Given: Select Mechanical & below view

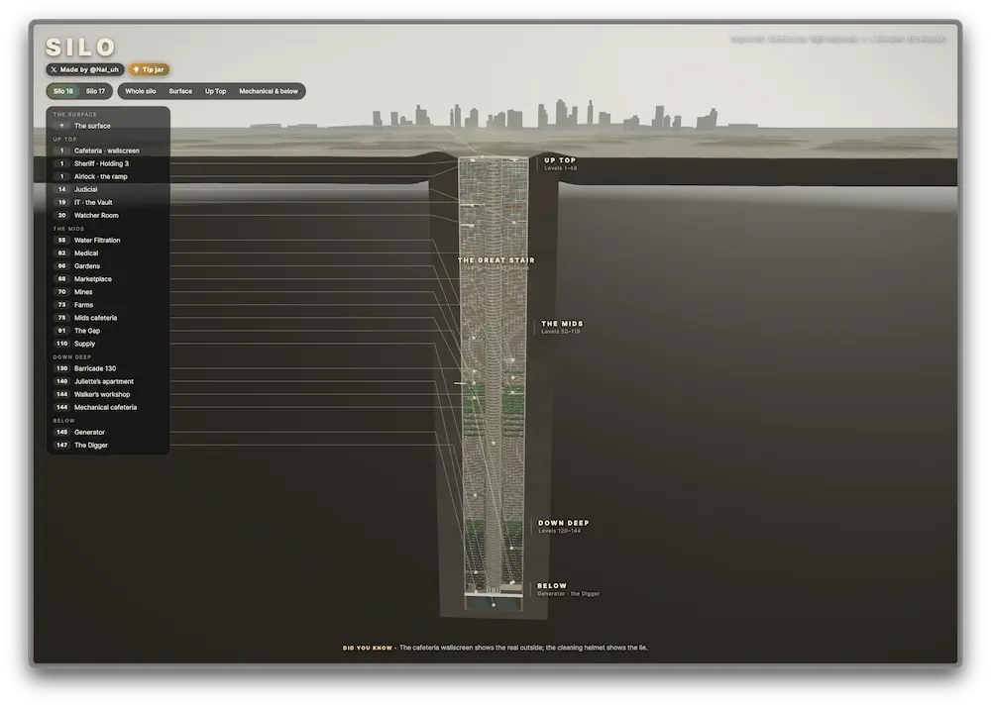Looking at the screenshot, I should click(268, 91).
